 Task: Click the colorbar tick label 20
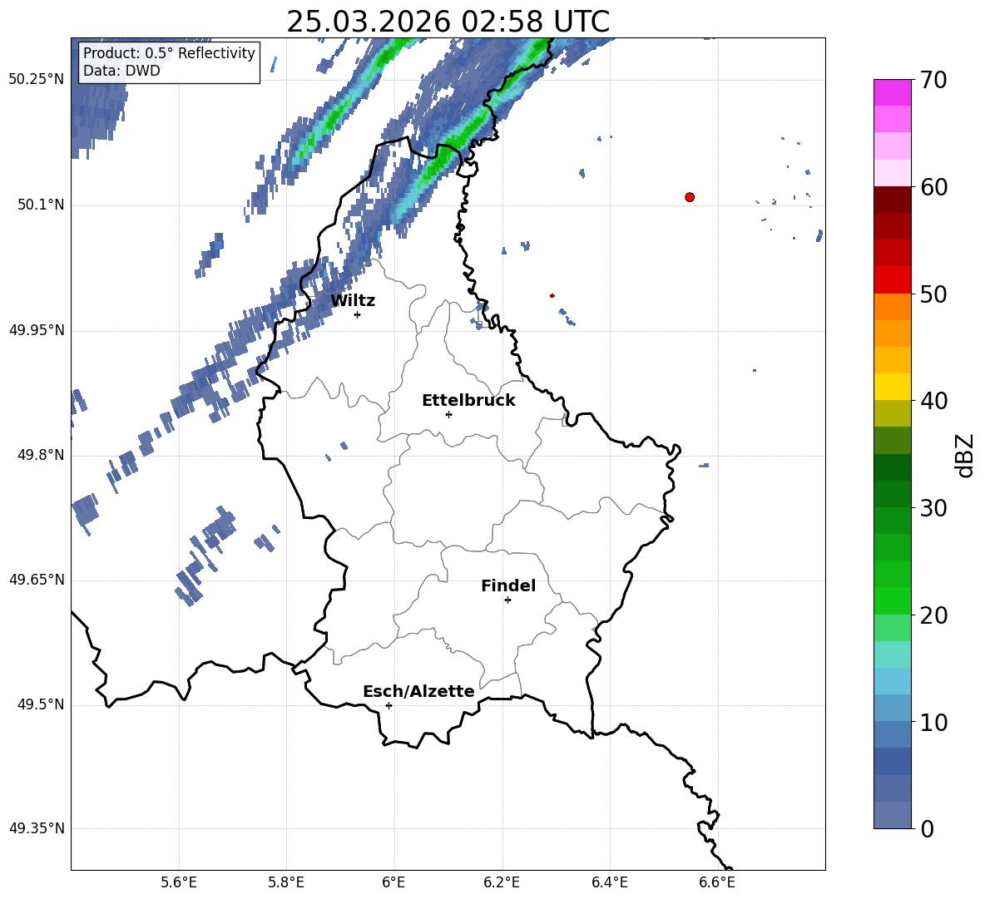coord(933,615)
